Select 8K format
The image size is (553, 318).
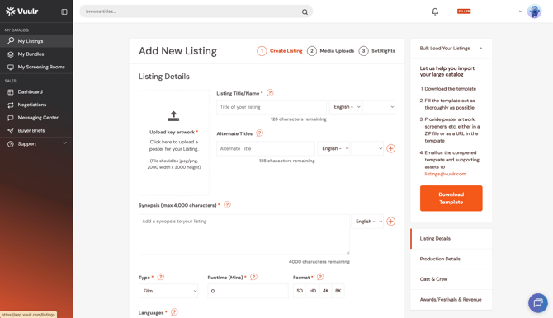(x=338, y=291)
